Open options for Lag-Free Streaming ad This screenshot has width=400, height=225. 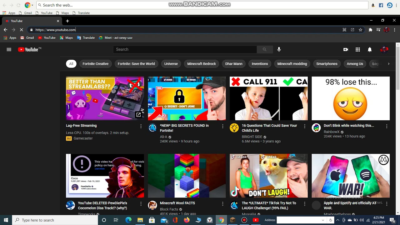141,126
